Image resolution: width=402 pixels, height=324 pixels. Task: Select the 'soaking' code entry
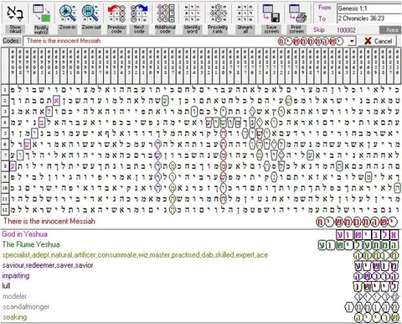(15, 317)
